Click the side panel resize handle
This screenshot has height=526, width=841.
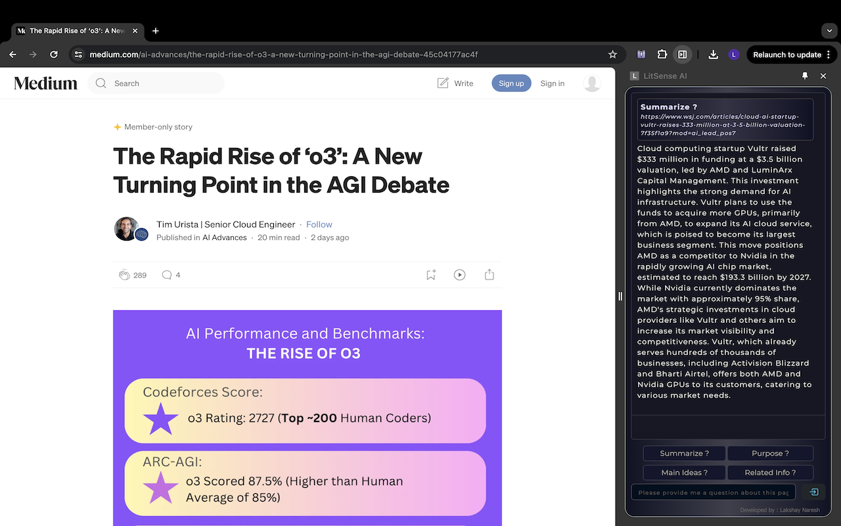(x=620, y=297)
